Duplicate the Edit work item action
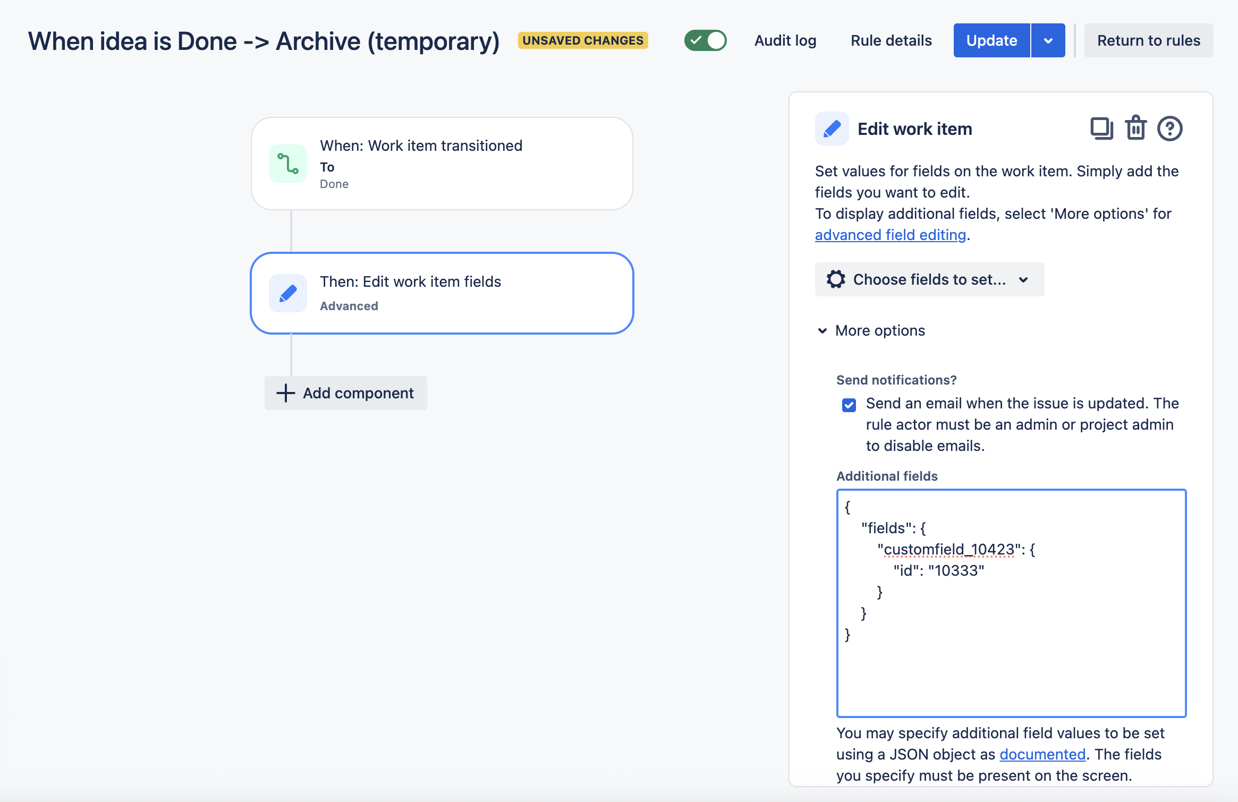The width and height of the screenshot is (1238, 802). click(1101, 128)
